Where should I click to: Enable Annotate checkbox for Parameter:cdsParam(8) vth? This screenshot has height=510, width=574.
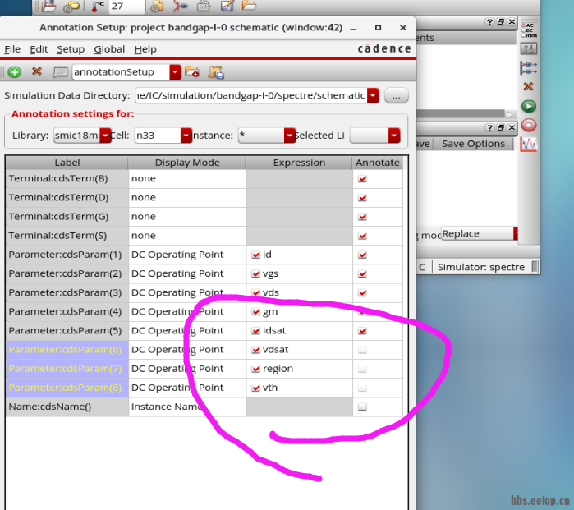tap(362, 388)
